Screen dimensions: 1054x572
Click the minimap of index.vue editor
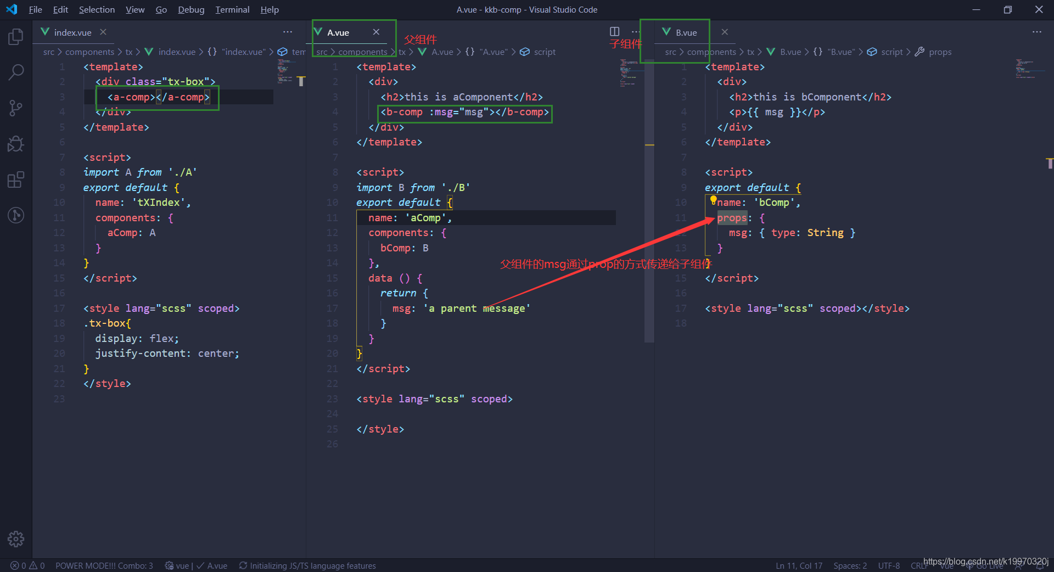point(285,71)
